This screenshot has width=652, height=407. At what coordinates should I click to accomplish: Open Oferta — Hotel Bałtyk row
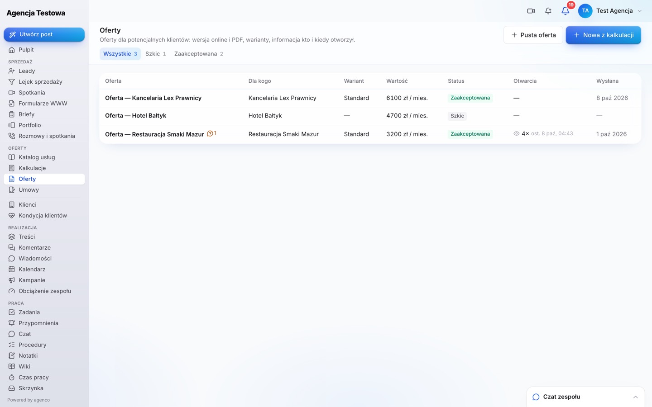click(x=370, y=116)
